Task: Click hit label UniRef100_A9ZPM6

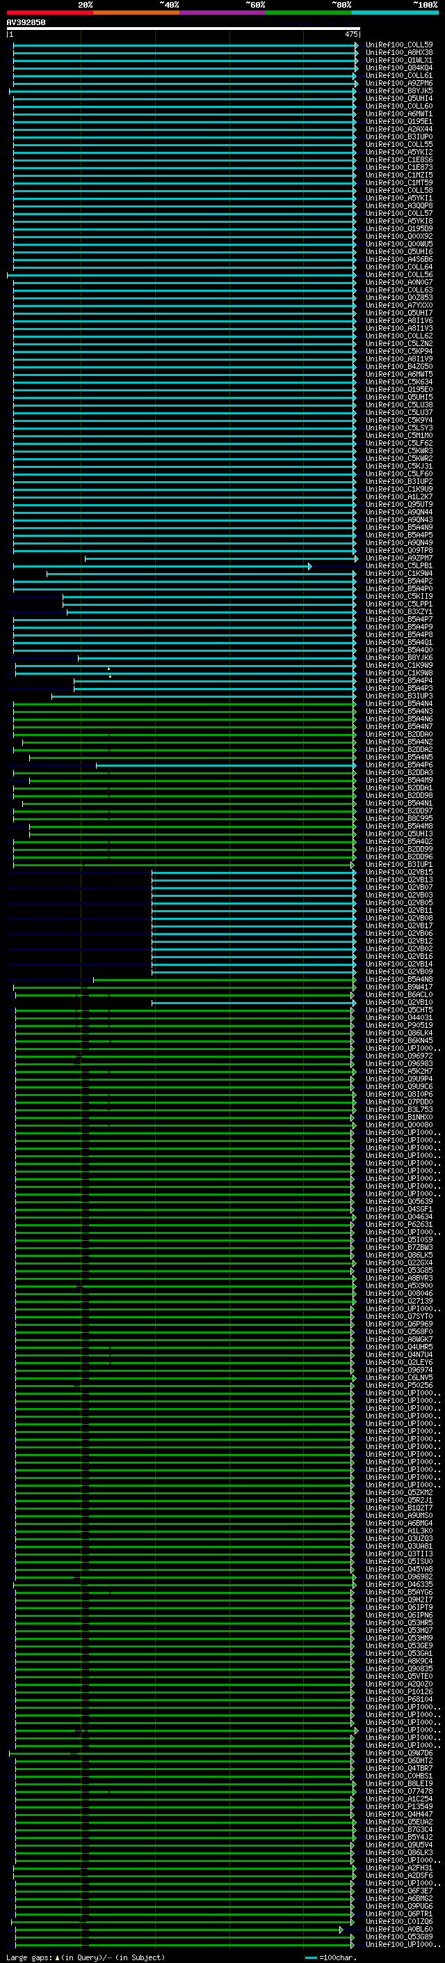Action: (399, 83)
